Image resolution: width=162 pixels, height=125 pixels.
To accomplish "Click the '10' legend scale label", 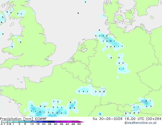I will click(x=32, y=124).
